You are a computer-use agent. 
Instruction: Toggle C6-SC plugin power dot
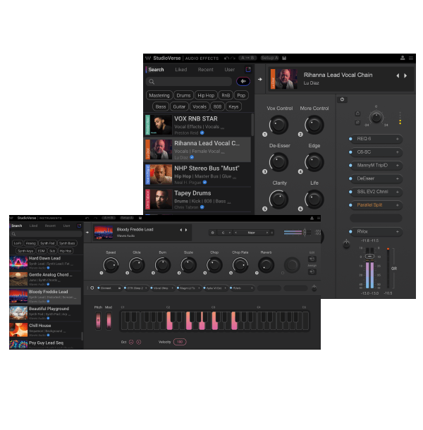(x=350, y=152)
